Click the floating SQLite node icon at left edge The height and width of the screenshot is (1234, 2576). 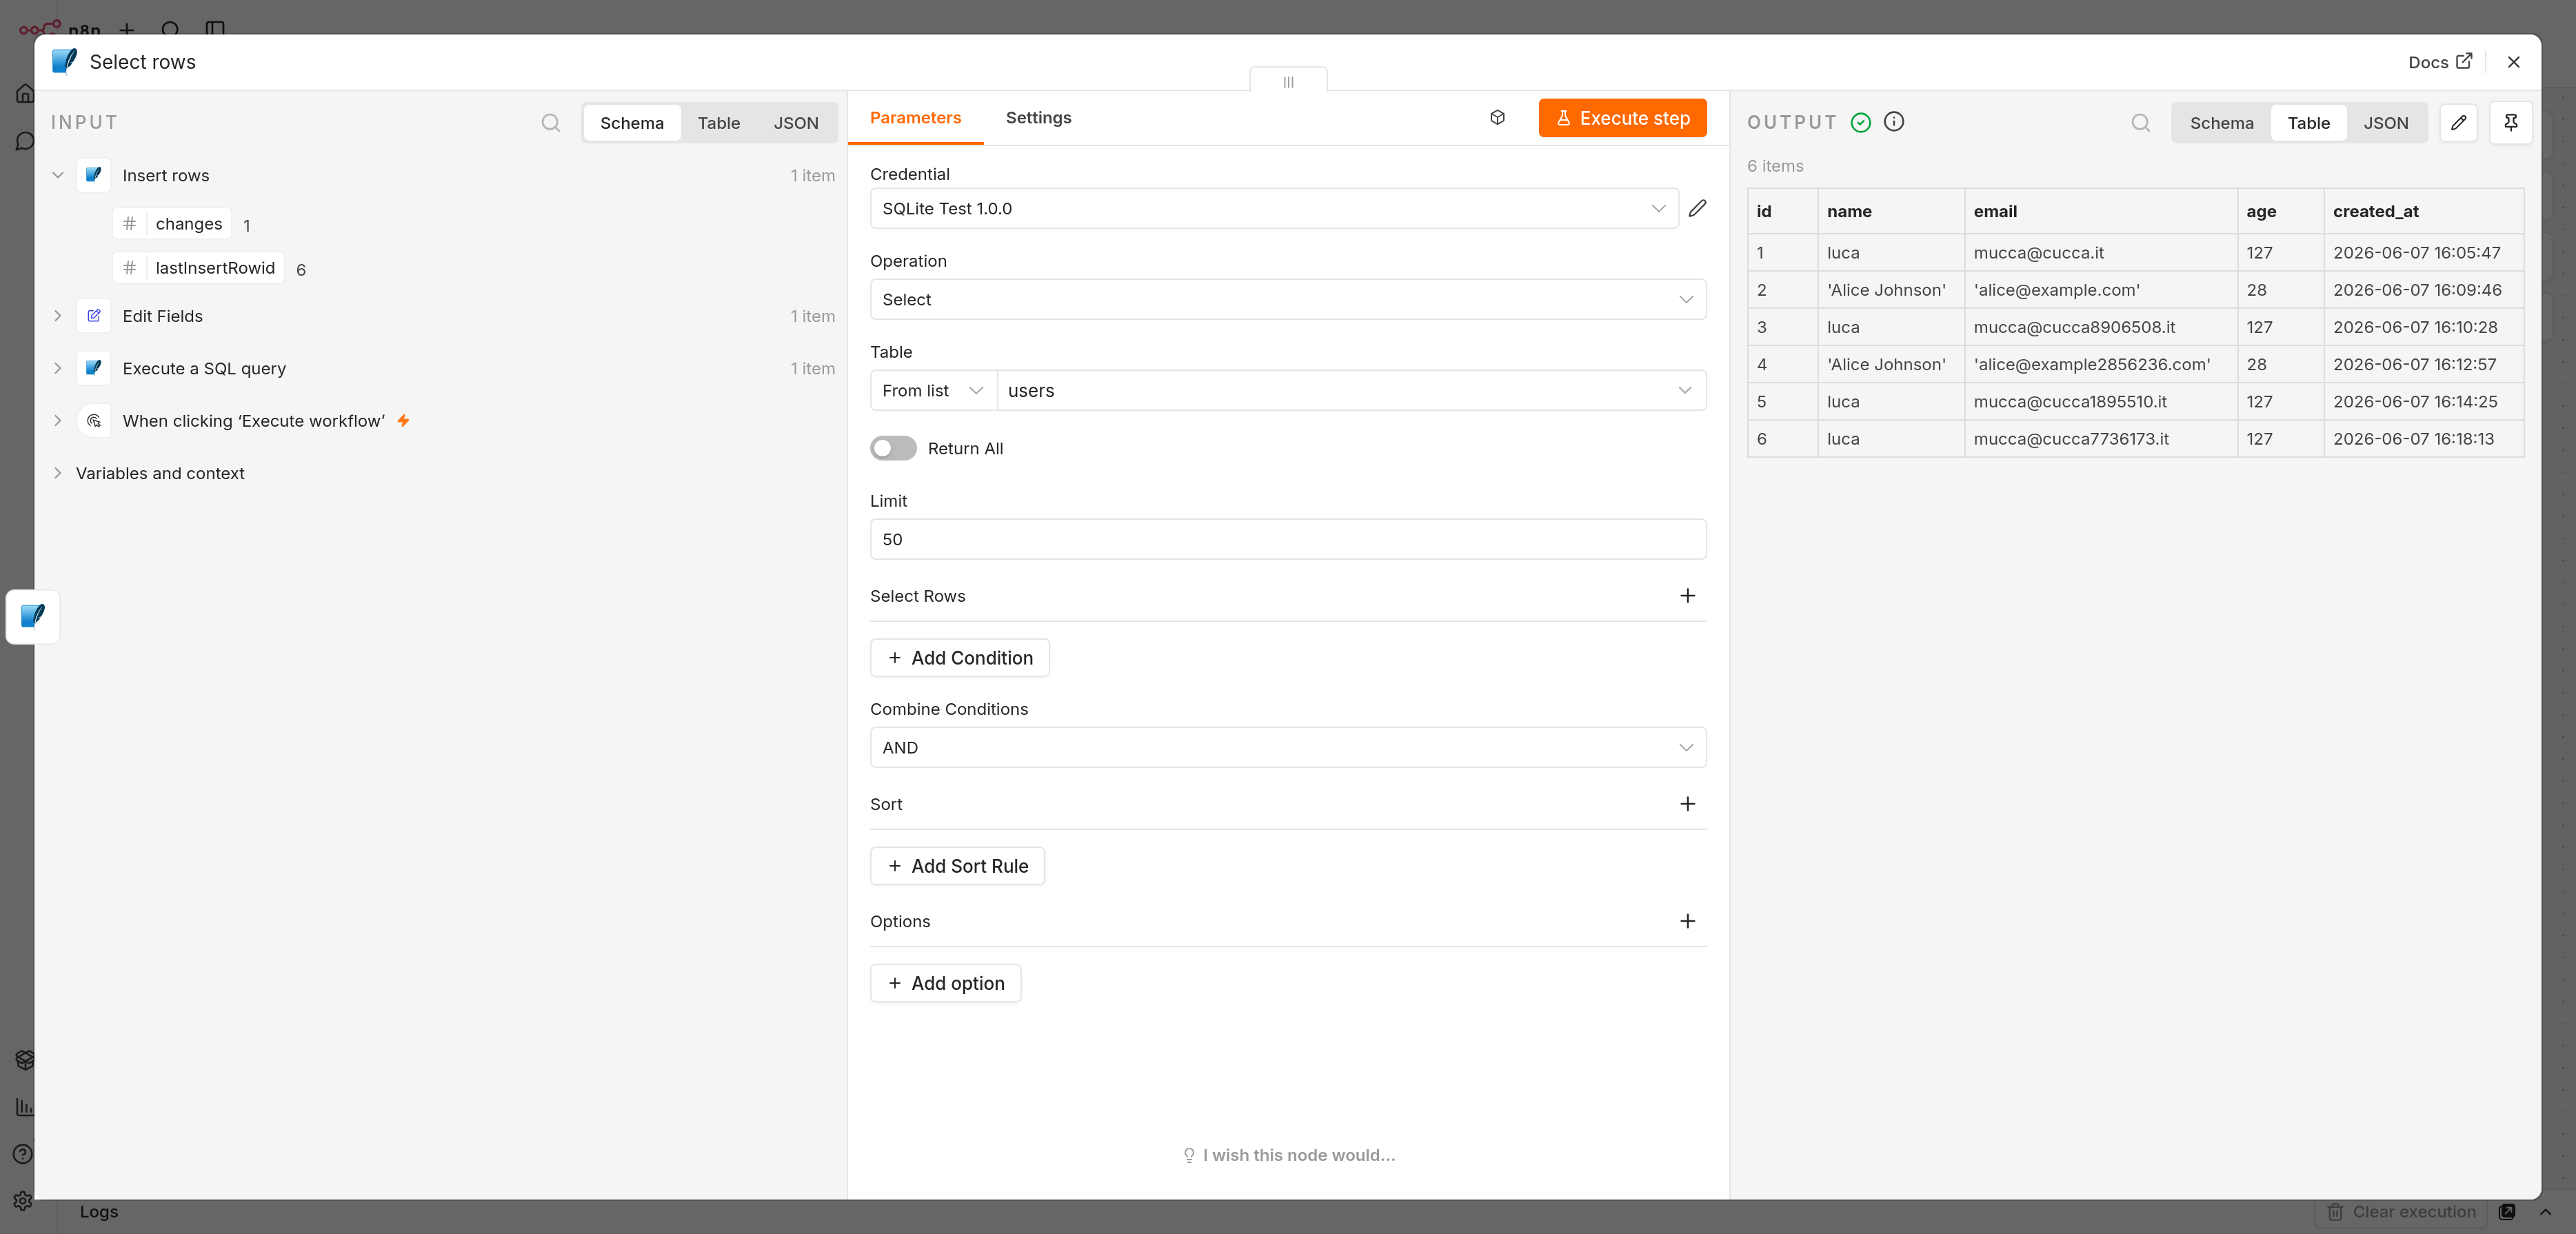33,616
